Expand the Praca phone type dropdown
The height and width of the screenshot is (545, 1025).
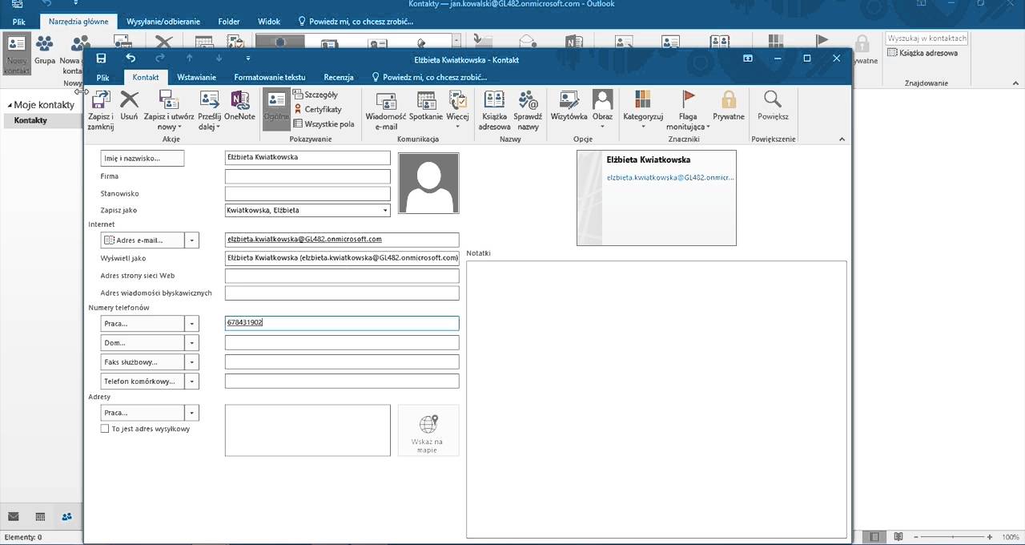click(191, 324)
